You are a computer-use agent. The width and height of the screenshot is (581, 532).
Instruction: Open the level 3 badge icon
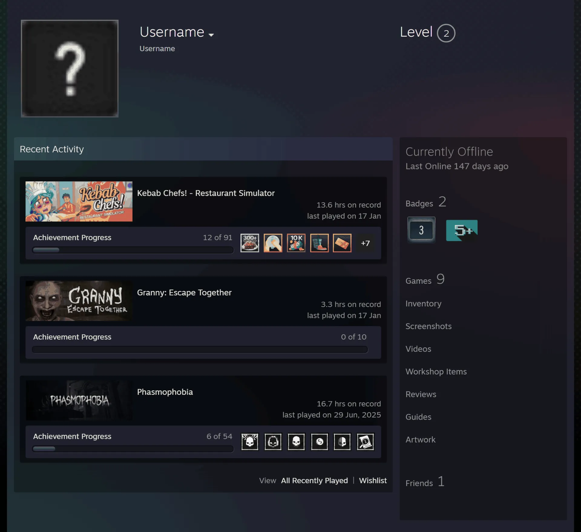click(x=421, y=230)
